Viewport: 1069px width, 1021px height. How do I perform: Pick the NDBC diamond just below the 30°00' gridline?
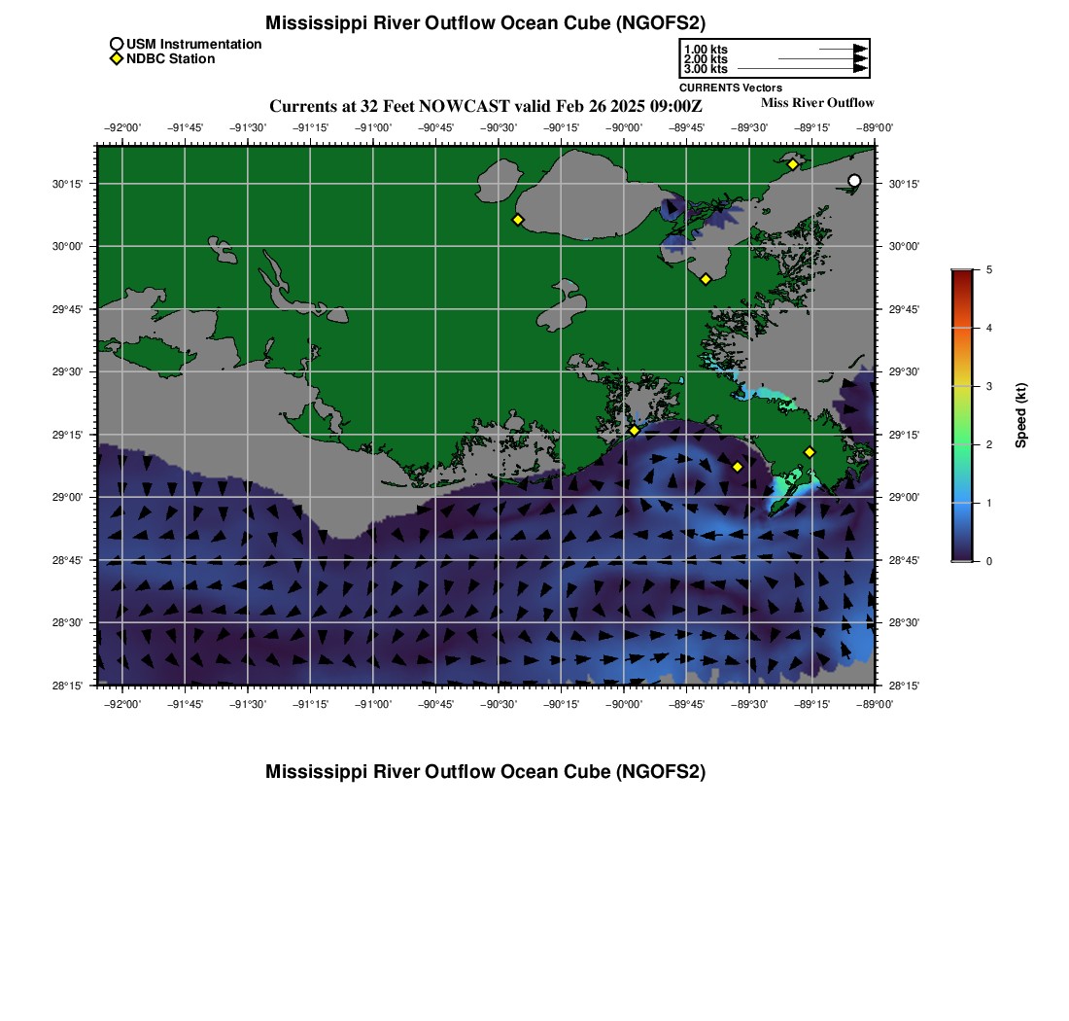706,279
